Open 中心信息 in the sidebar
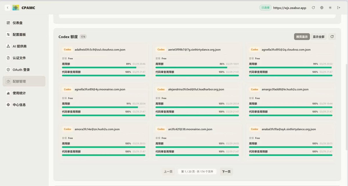The height and width of the screenshot is (186, 348). pyautogui.click(x=24, y=105)
